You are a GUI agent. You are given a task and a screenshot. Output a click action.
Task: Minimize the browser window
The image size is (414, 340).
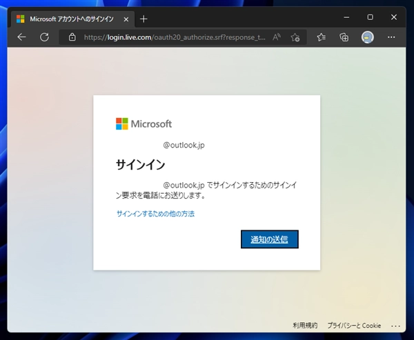(346, 17)
